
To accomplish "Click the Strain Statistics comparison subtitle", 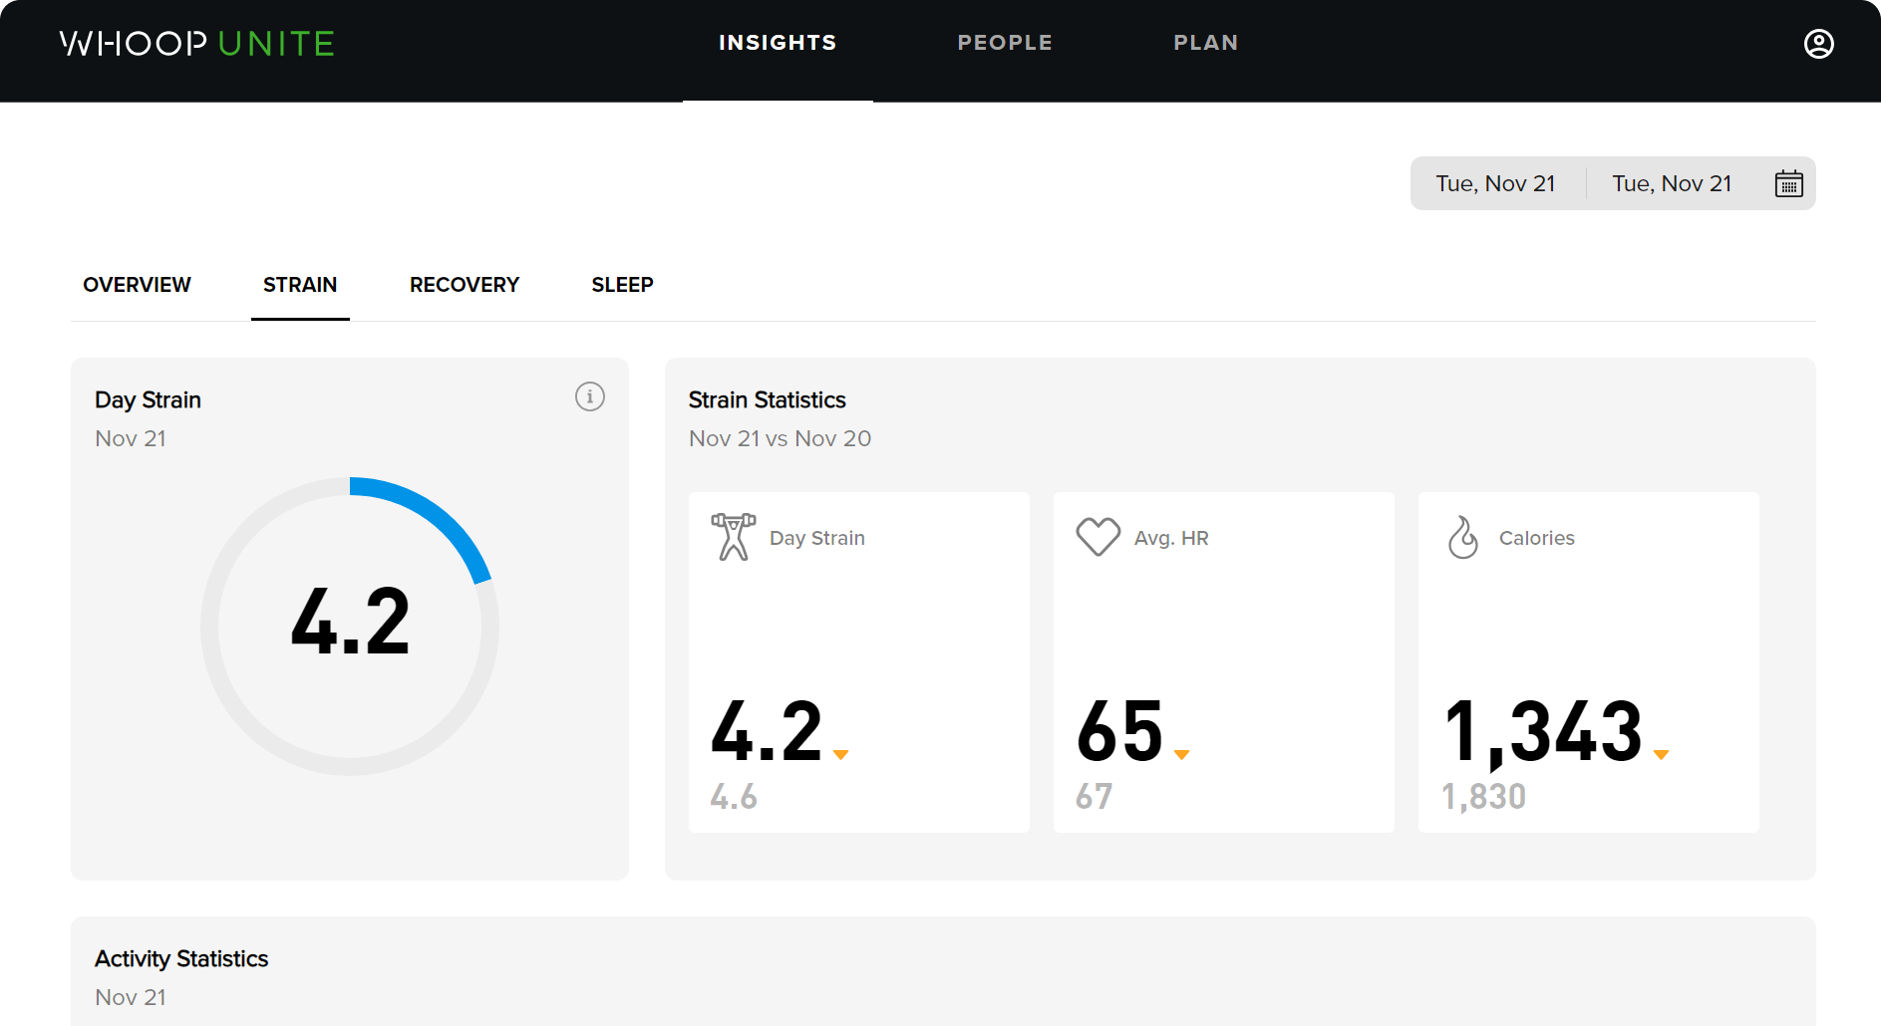I will click(780, 438).
